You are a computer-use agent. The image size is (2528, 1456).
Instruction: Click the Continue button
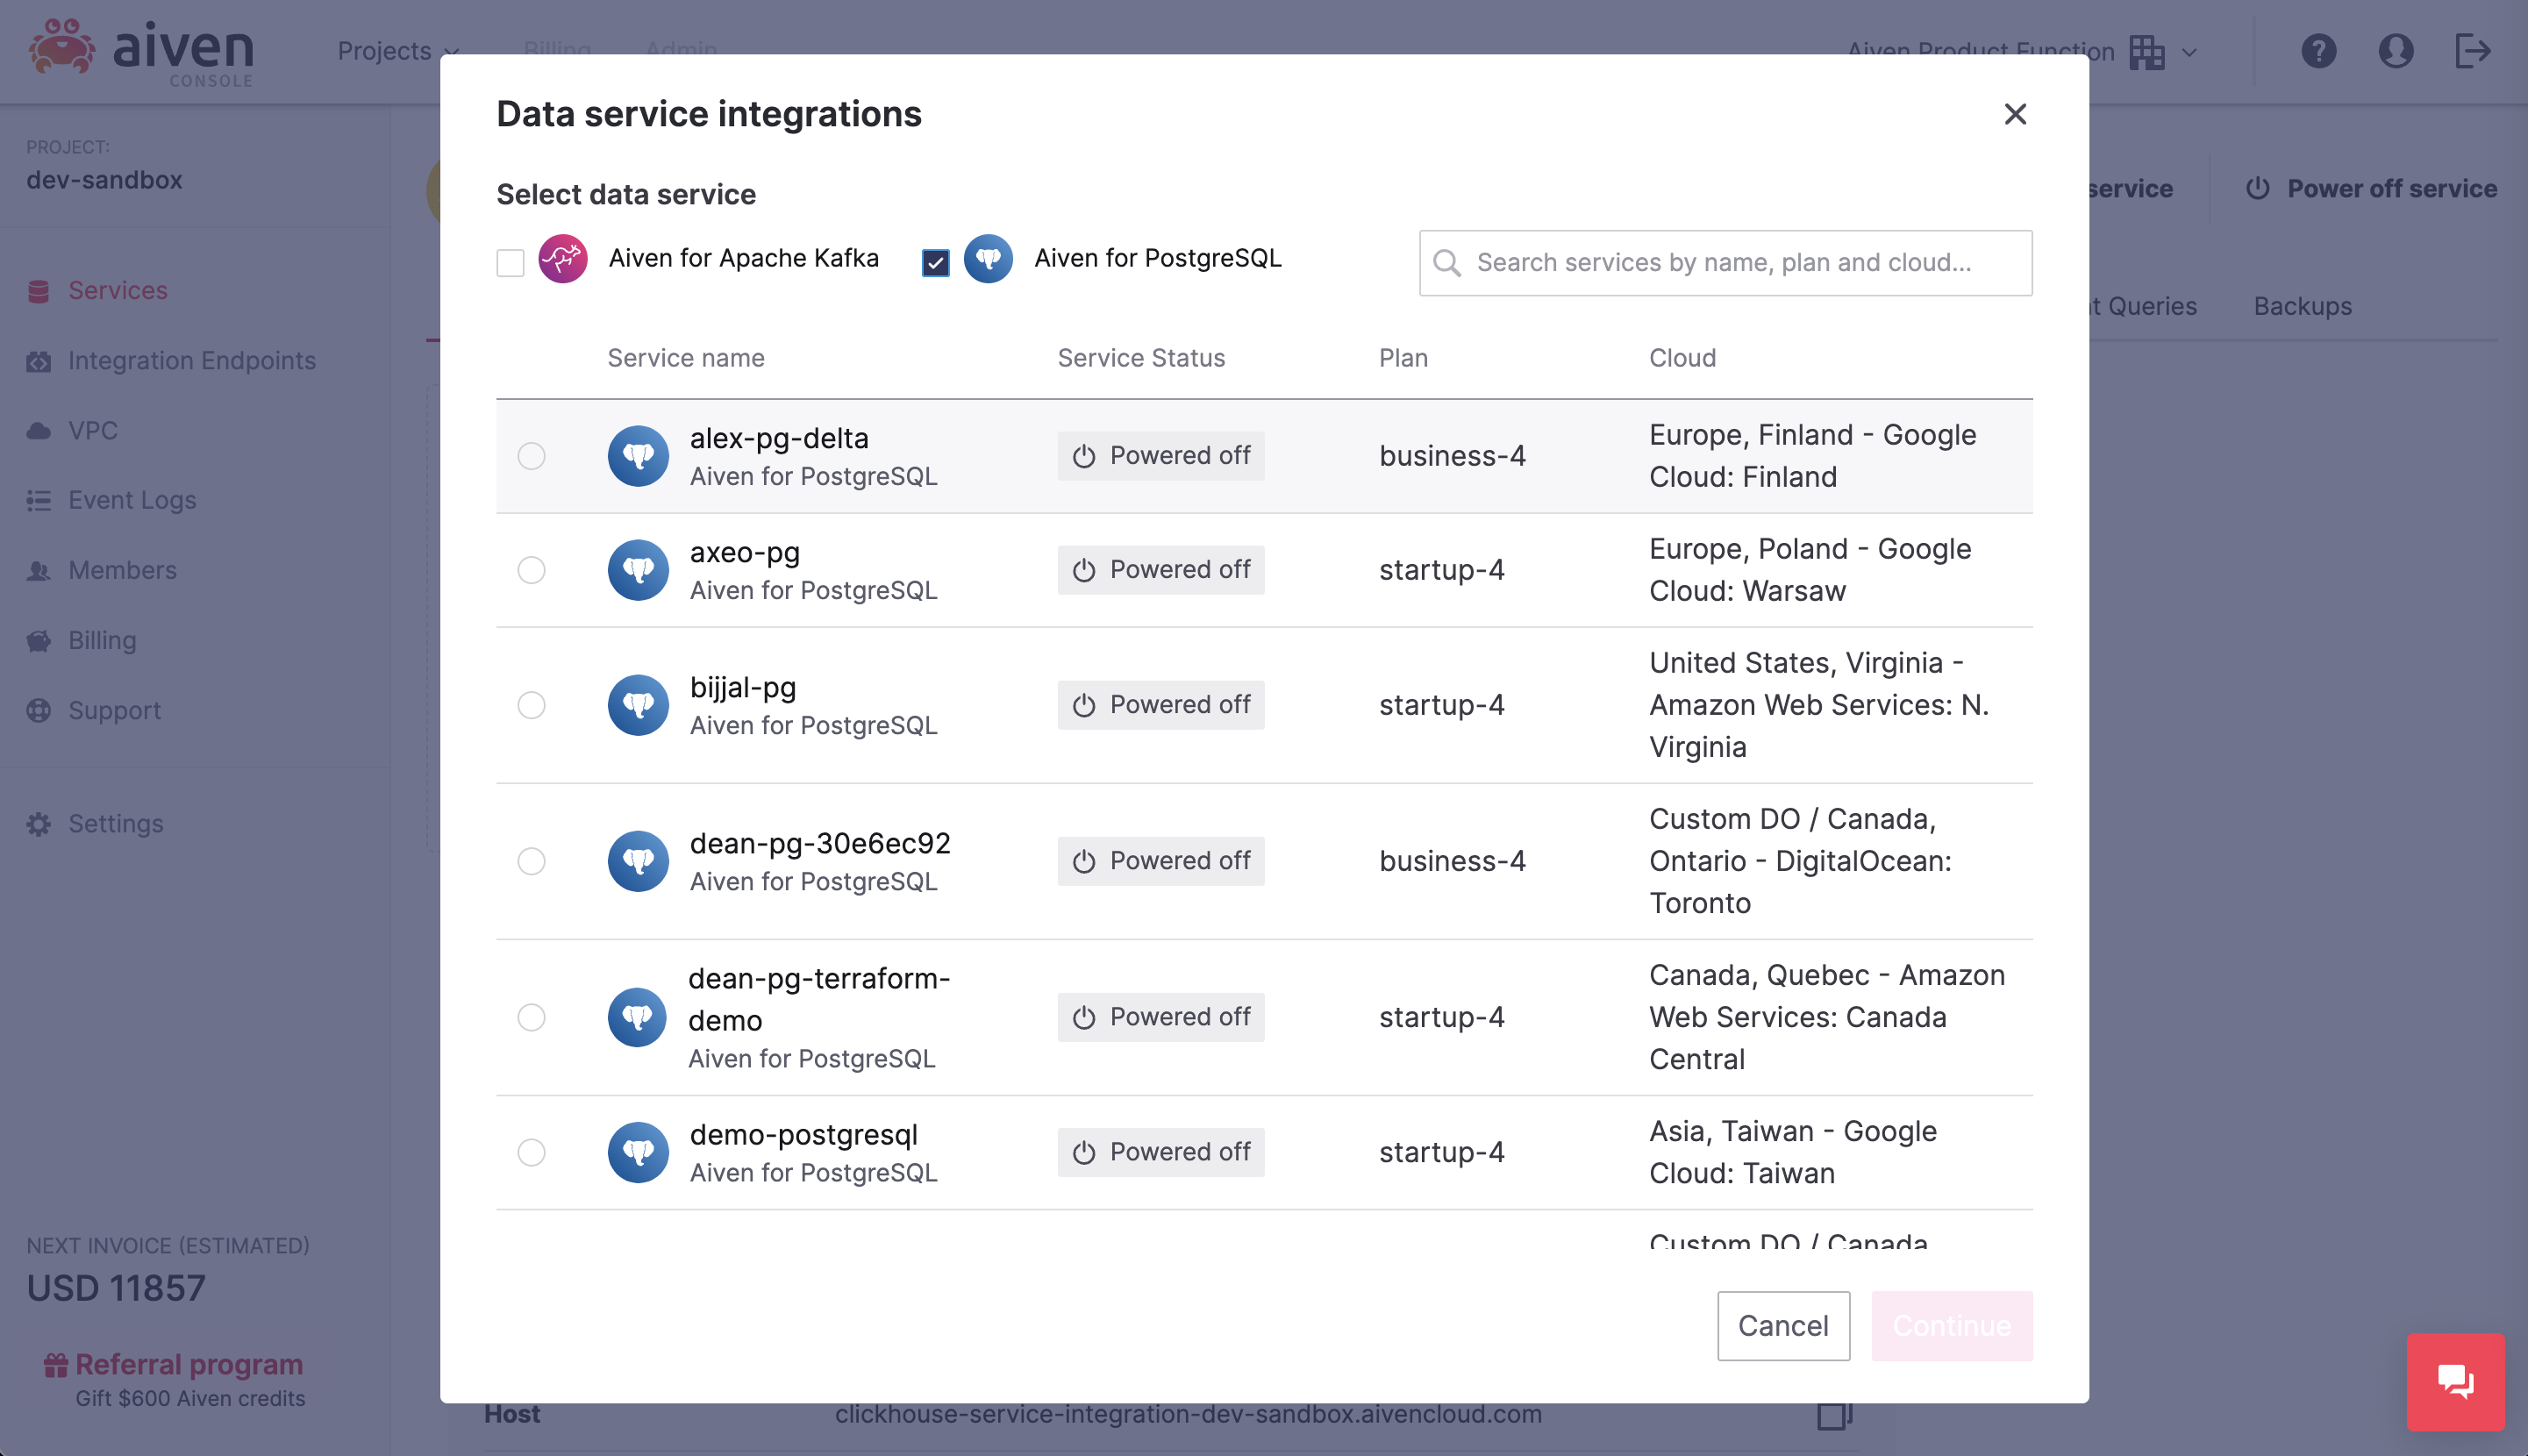[x=1951, y=1325]
